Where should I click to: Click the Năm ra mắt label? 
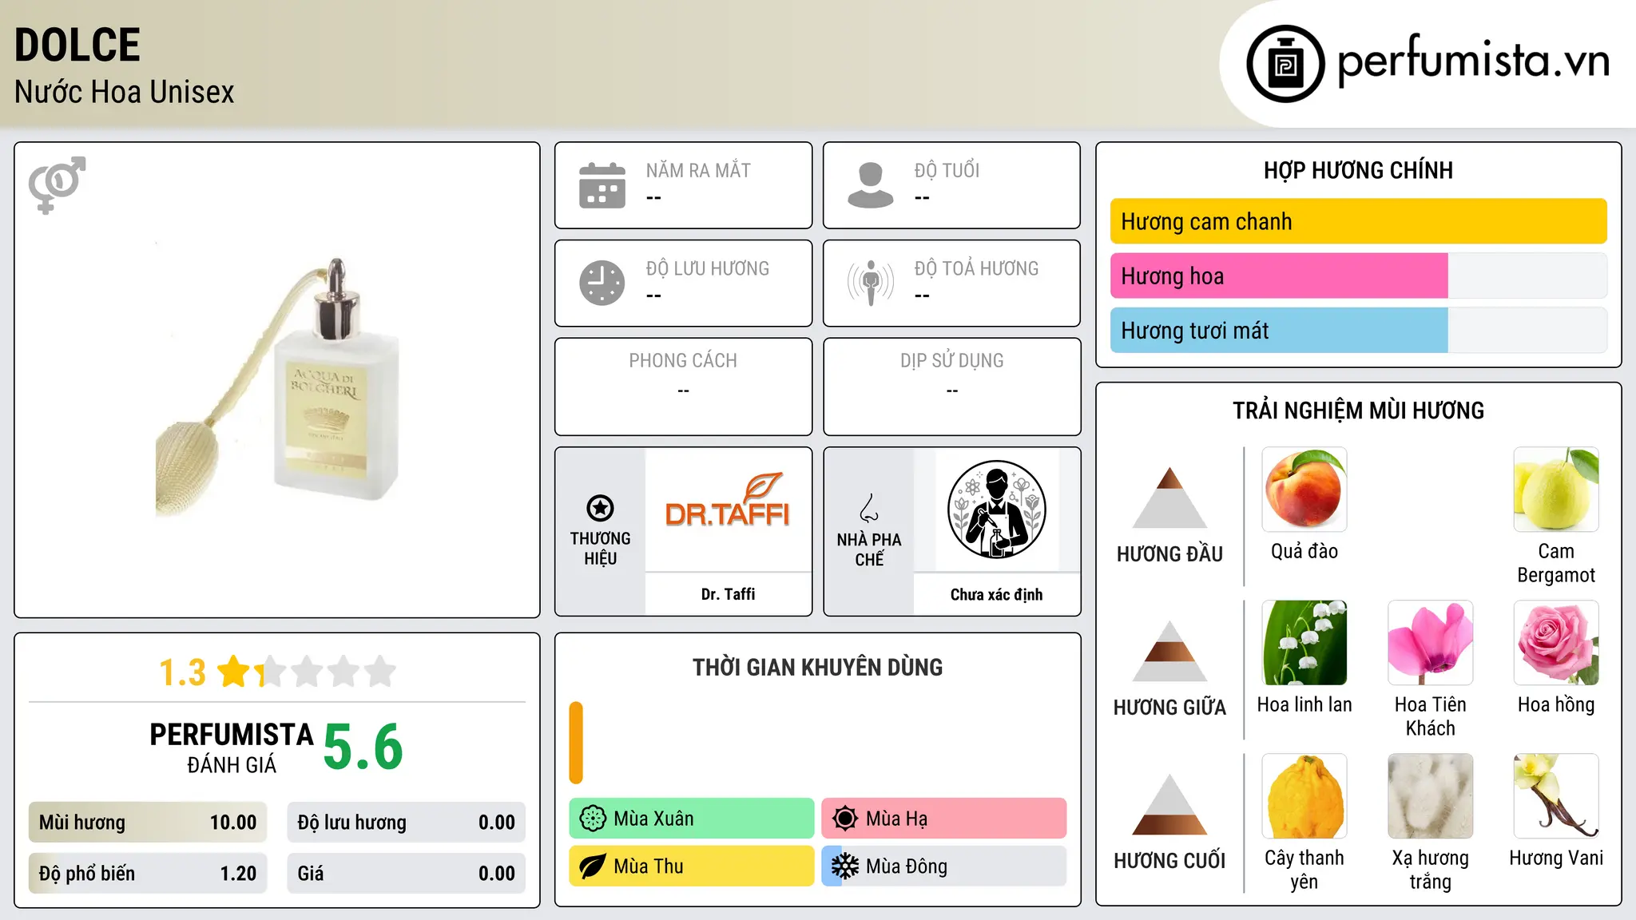point(698,171)
